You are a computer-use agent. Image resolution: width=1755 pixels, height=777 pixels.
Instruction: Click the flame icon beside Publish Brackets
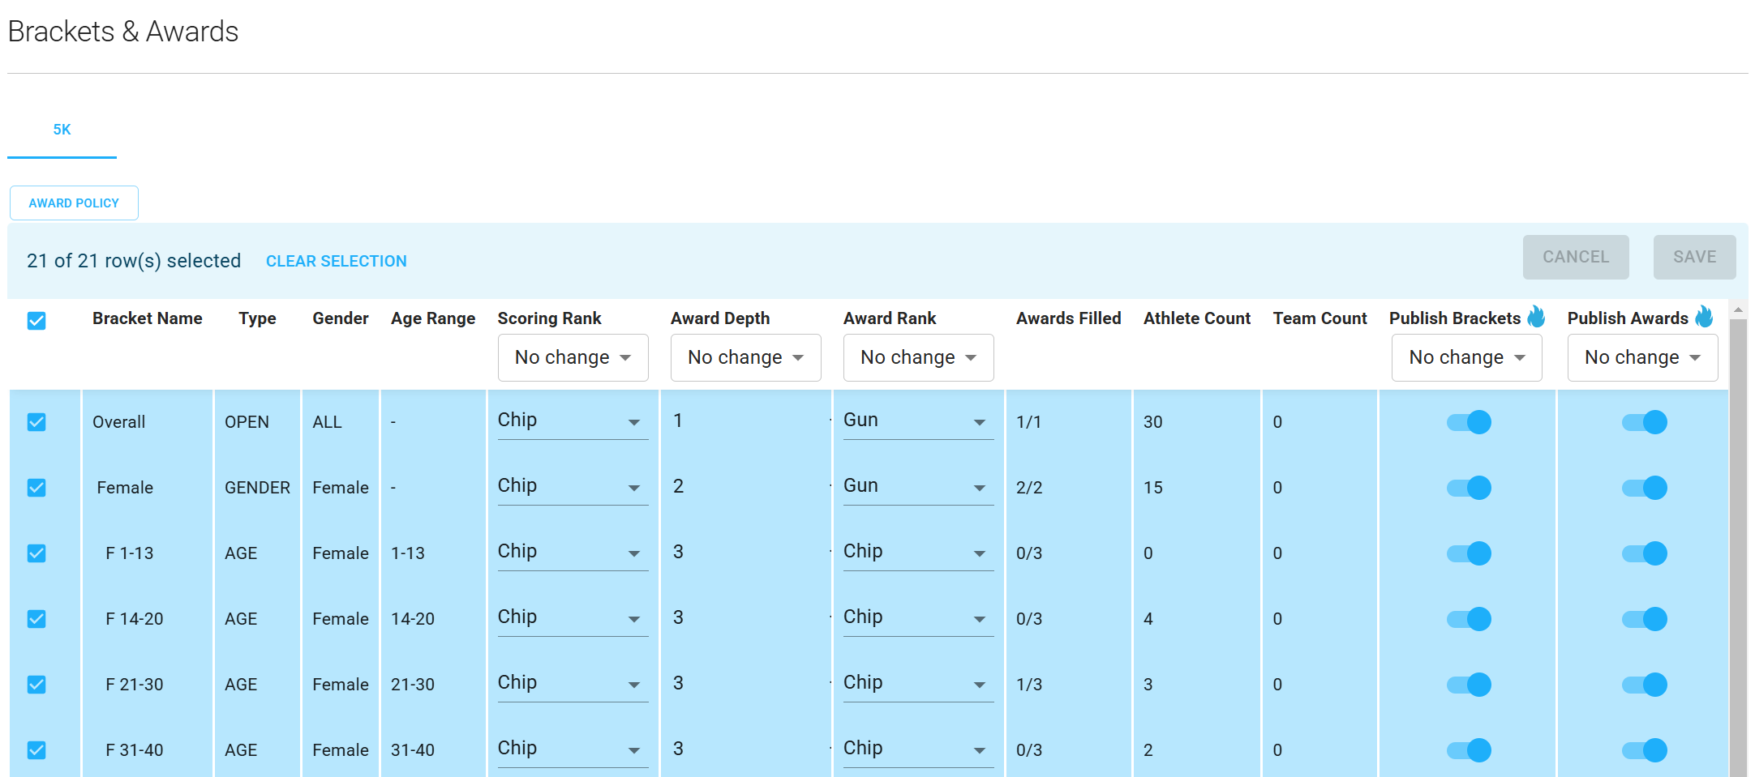(1536, 317)
